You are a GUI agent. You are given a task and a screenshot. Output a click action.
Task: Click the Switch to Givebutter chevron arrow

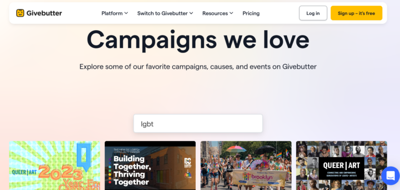[191, 13]
